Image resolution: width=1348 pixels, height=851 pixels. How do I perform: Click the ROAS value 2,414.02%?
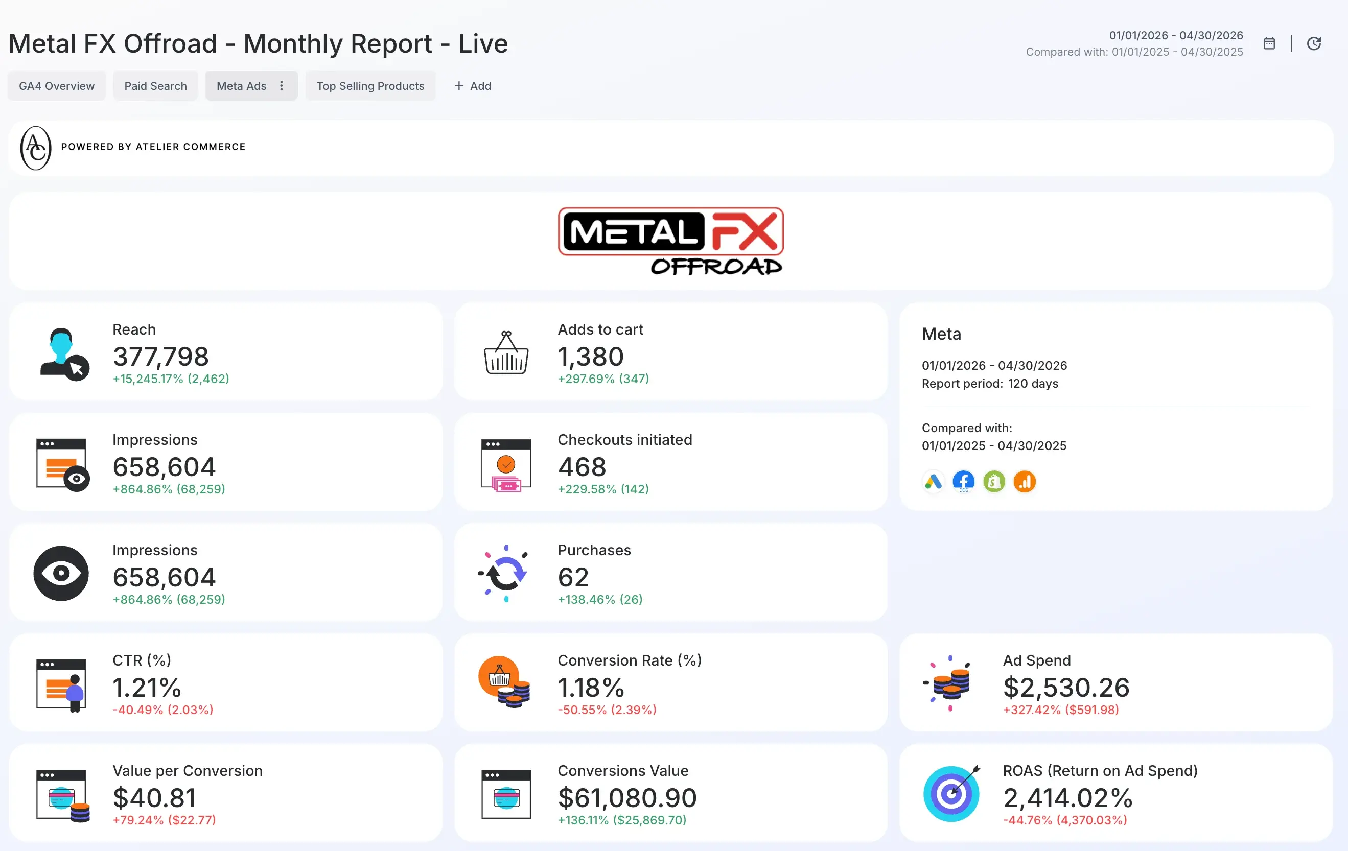1067,797
